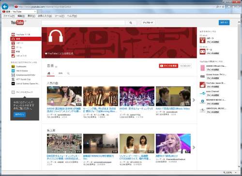Switch to the 動画 videos channel tab

pyautogui.click(x=60, y=73)
